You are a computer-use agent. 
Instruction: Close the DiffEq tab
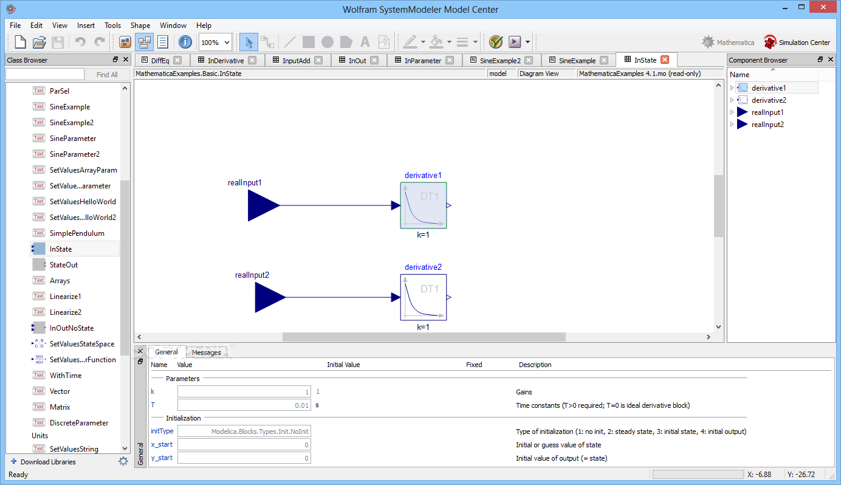pos(177,60)
